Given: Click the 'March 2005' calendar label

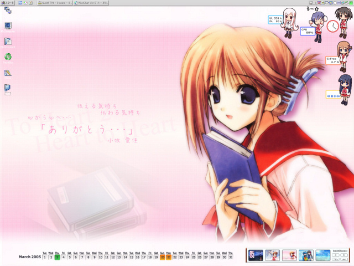Looking at the screenshot, I should [x=29, y=257].
